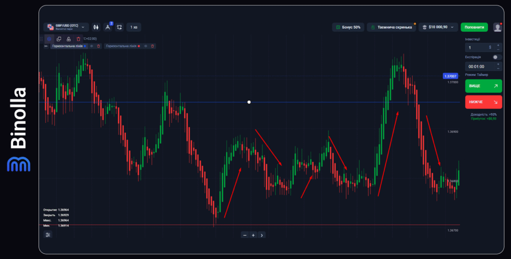Open the drawing tools compass icon
The height and width of the screenshot is (259, 511).
107,27
